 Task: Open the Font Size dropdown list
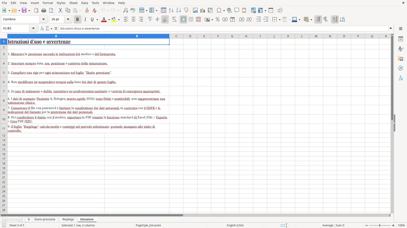click(68, 20)
